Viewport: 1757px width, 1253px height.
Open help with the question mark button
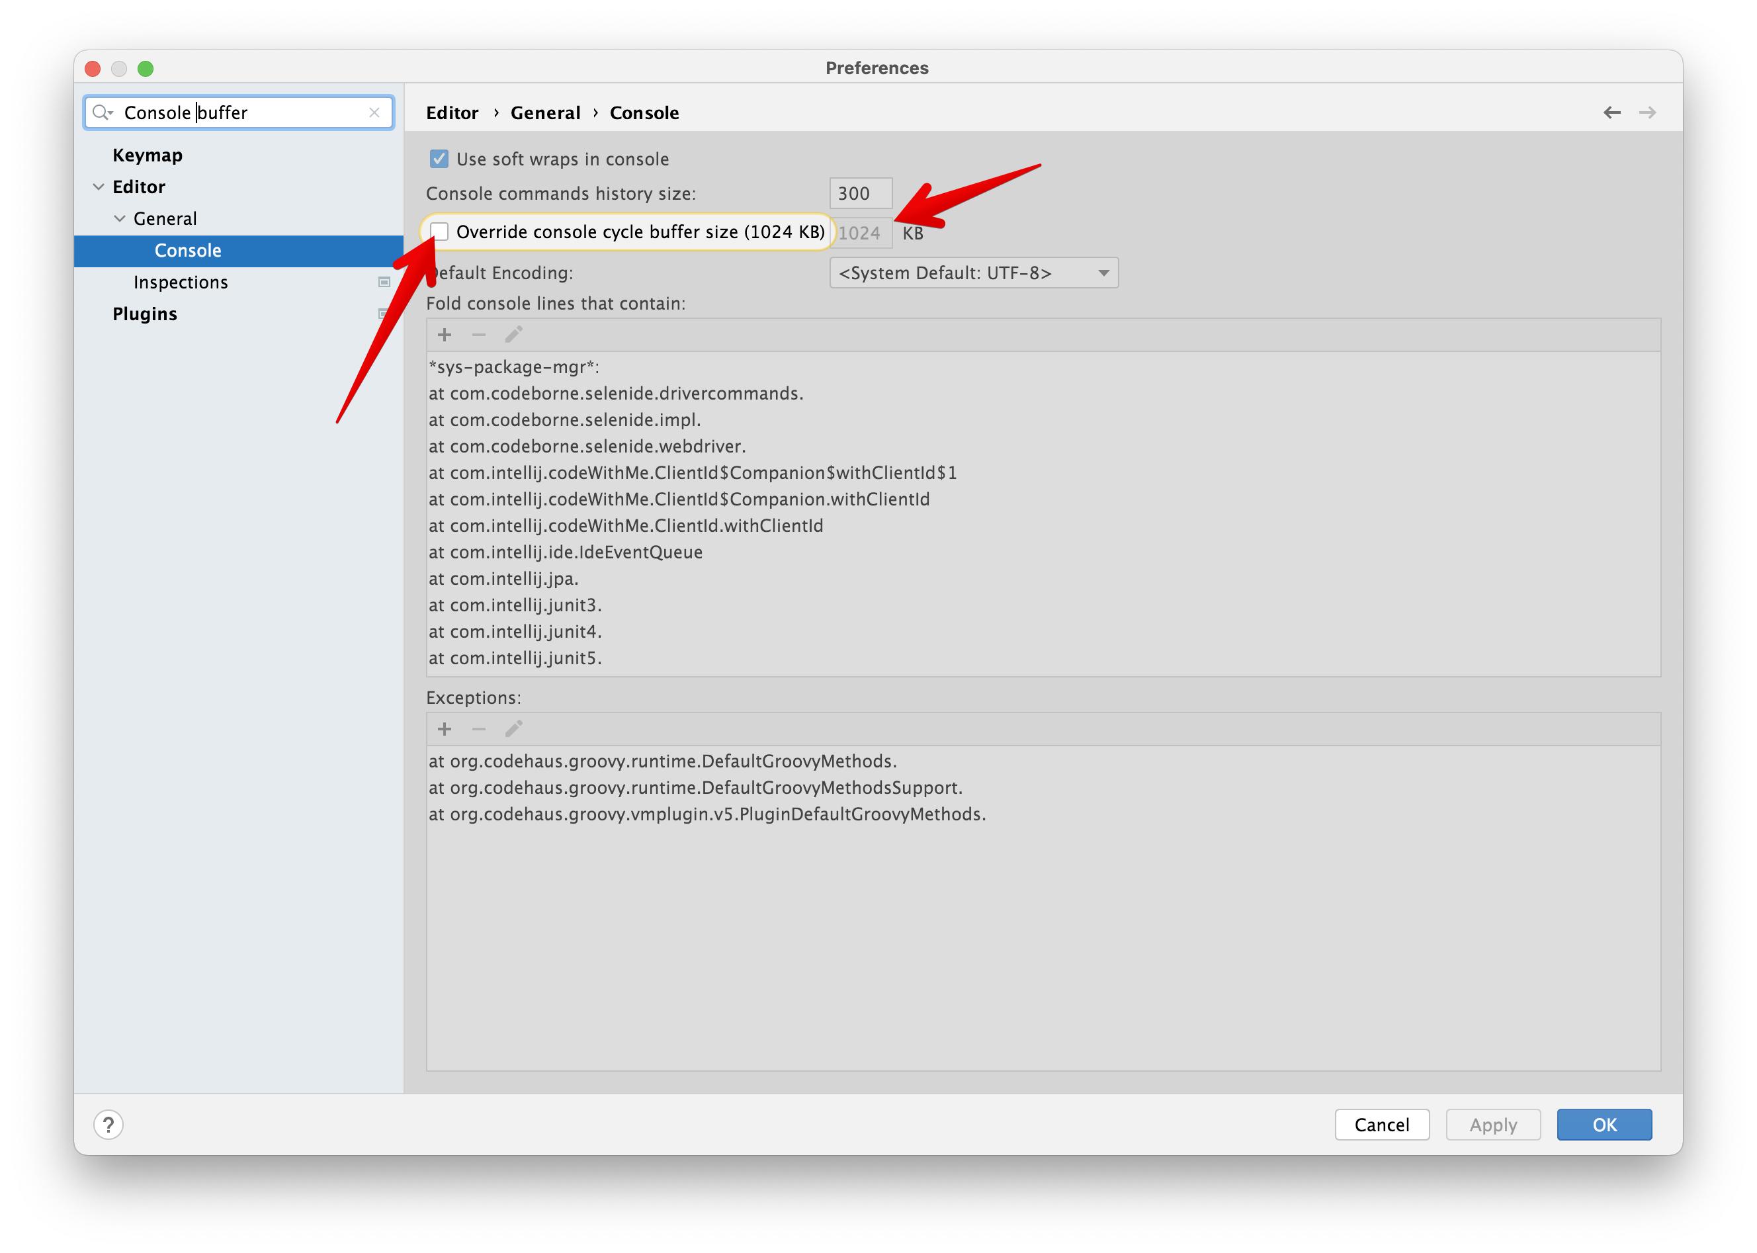[108, 1124]
